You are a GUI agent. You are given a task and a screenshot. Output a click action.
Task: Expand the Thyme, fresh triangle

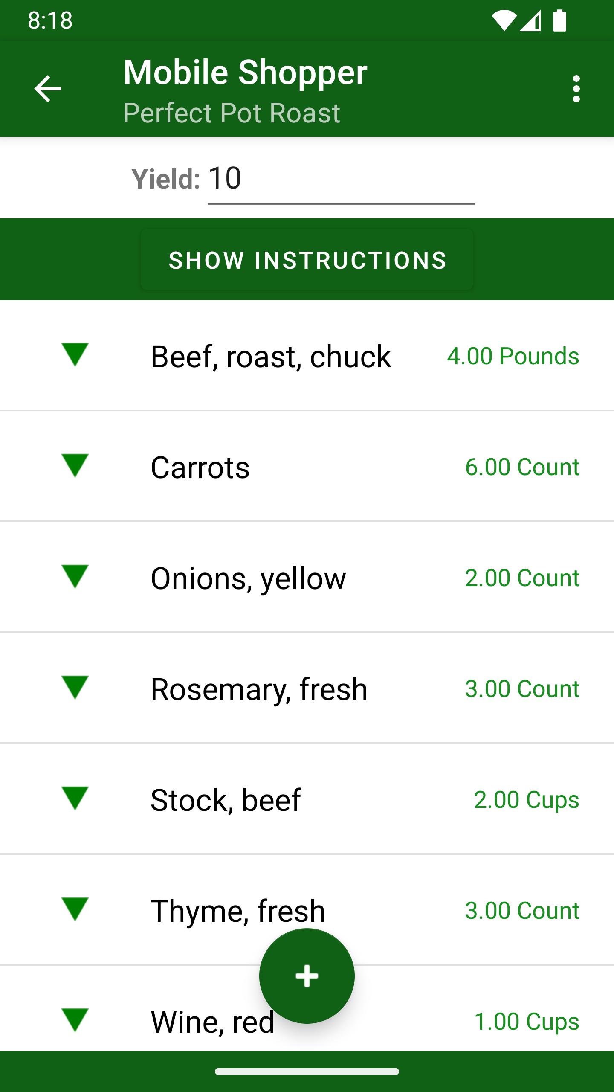(75, 909)
